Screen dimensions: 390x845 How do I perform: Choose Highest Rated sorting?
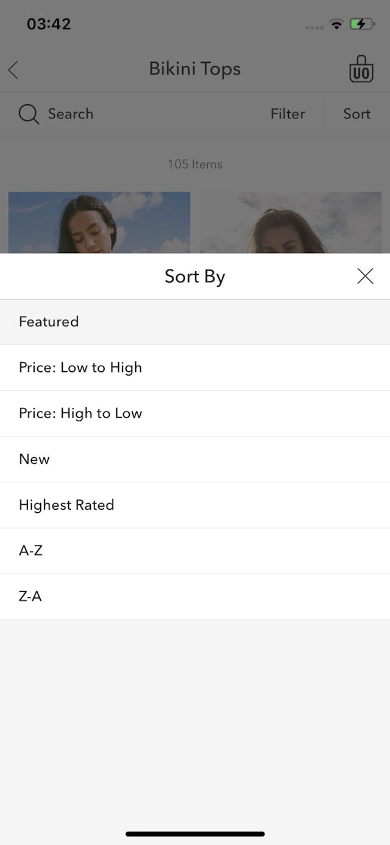pyautogui.click(x=66, y=505)
